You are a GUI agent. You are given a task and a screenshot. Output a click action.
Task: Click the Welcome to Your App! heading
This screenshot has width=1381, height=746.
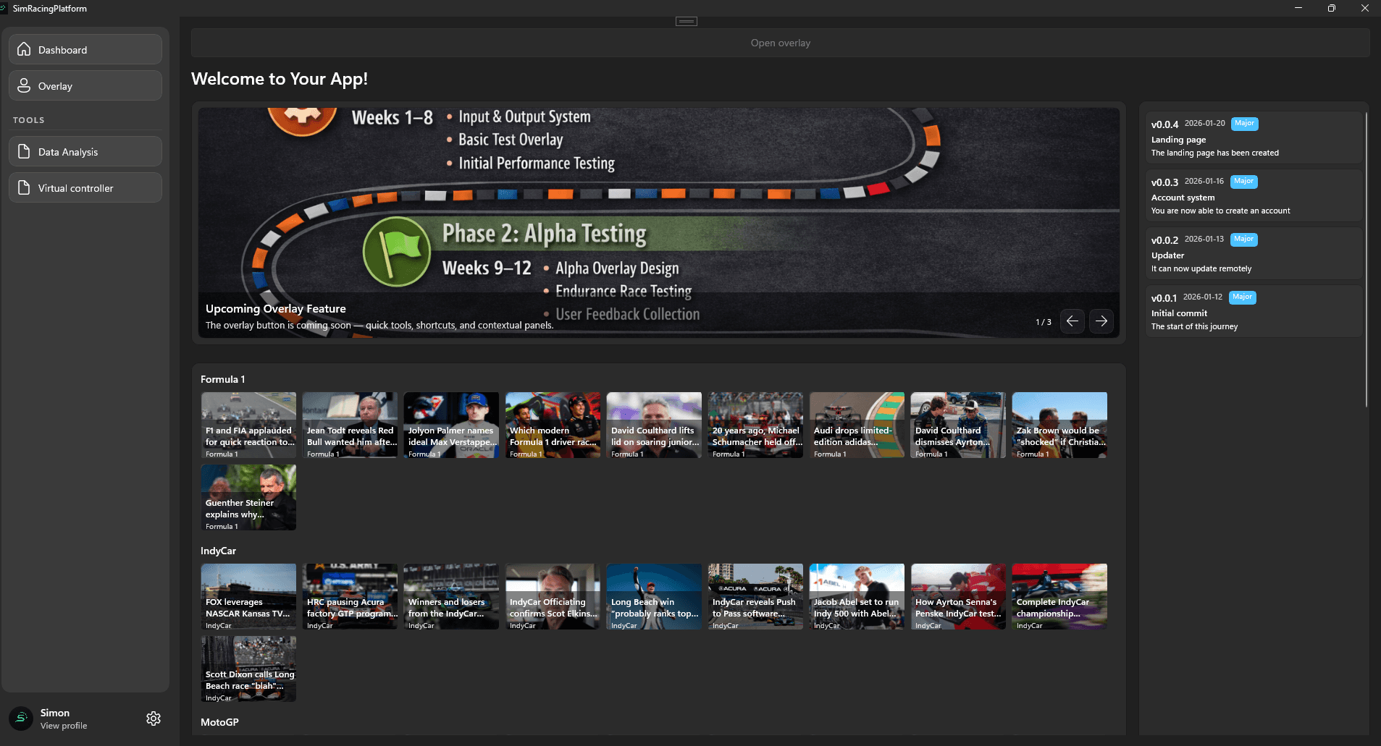tap(280, 79)
